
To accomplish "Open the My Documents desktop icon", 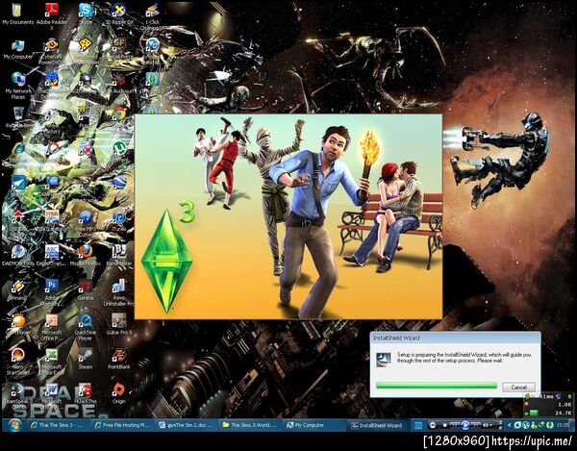I will coord(17,14).
